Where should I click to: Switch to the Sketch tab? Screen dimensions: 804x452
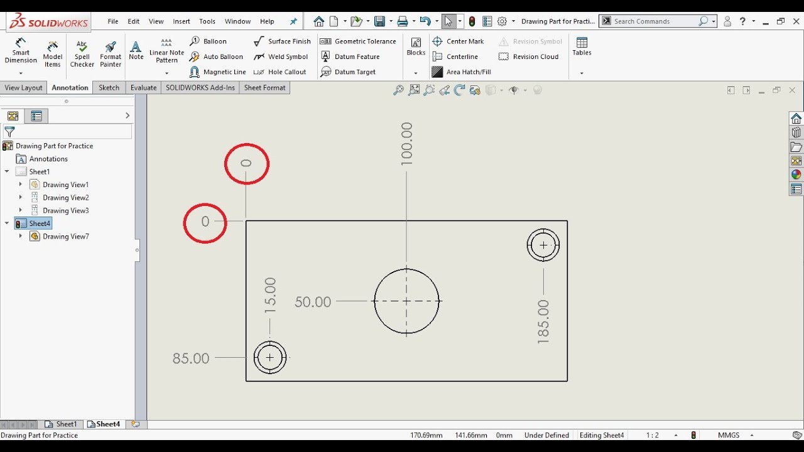109,88
